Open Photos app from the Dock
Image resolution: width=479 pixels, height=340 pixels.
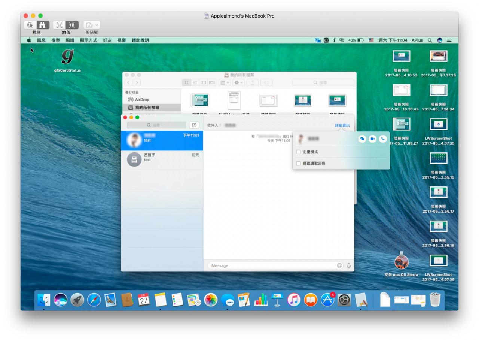(211, 300)
